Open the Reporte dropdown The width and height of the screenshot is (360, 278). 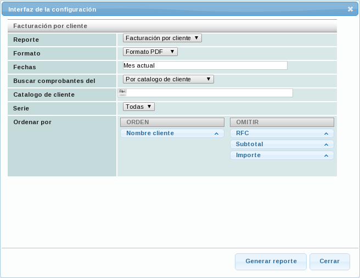coord(162,38)
